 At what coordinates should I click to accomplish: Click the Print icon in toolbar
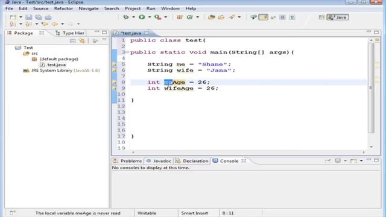click(48, 17)
